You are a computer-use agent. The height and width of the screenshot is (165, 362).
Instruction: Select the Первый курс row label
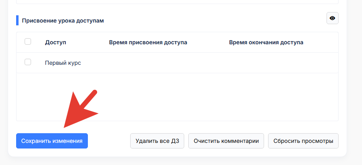(63, 63)
